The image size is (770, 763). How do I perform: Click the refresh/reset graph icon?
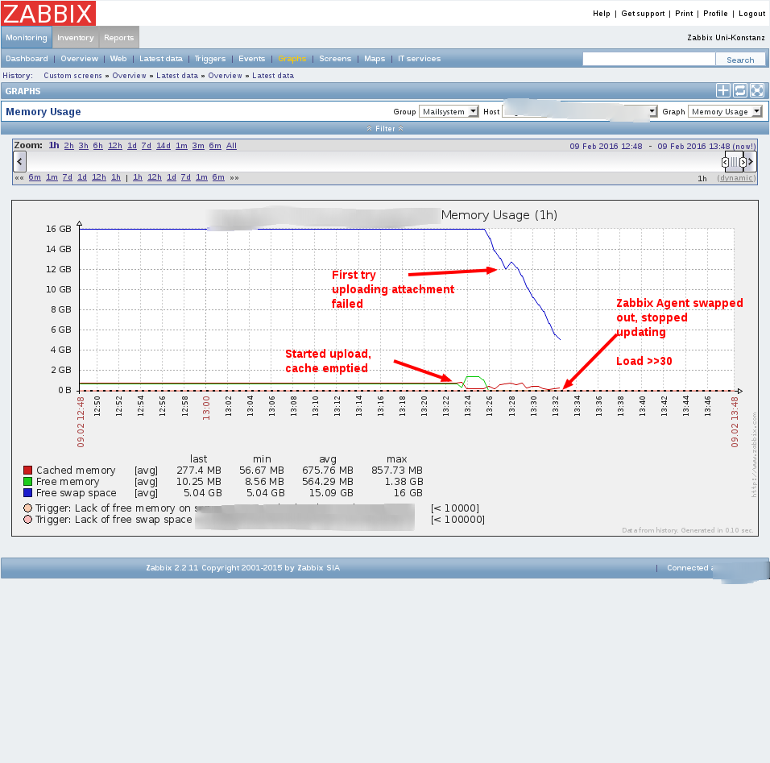coord(740,91)
